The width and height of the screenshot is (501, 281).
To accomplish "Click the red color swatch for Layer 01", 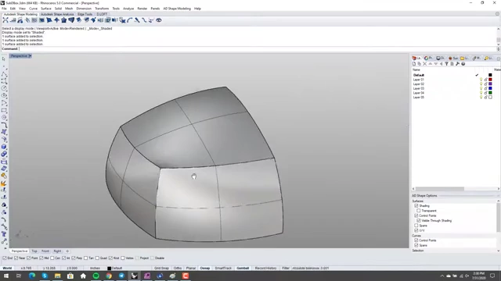I will 490,80.
